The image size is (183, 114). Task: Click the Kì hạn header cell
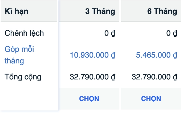point(16,11)
